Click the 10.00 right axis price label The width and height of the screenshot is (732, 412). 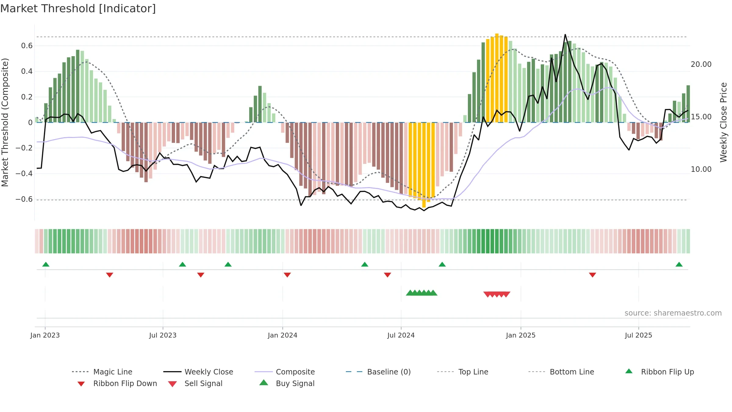(x=701, y=169)
